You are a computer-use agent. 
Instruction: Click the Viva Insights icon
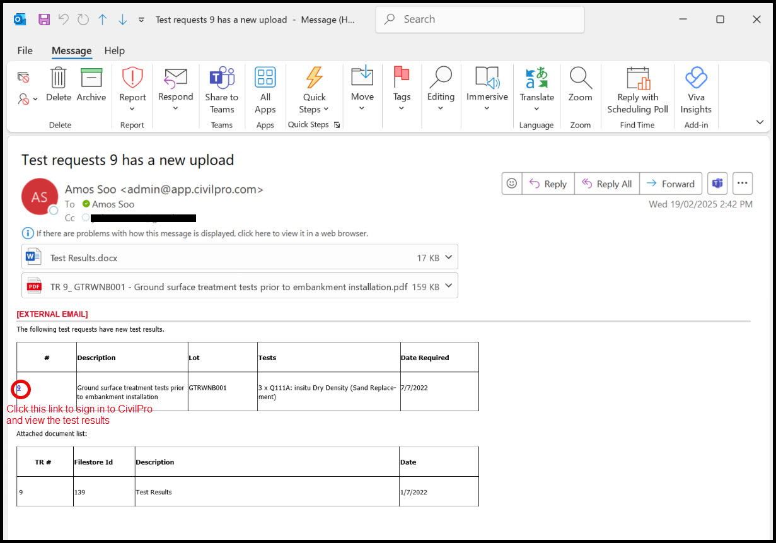point(696,78)
